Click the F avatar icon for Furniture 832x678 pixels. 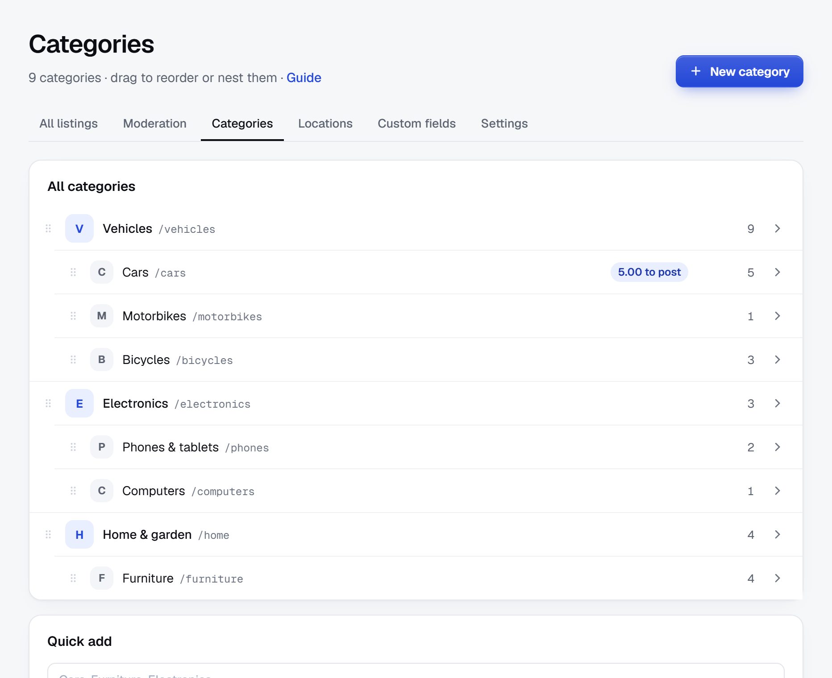tap(102, 578)
